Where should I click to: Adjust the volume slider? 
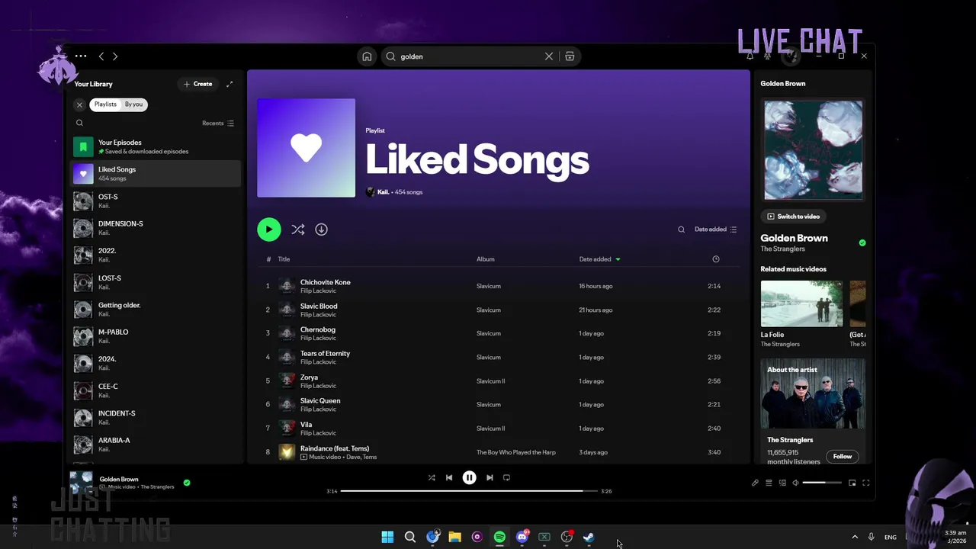pyautogui.click(x=822, y=483)
